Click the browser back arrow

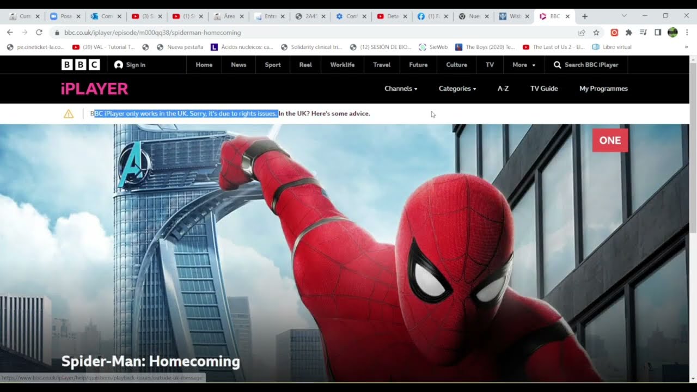click(x=10, y=33)
